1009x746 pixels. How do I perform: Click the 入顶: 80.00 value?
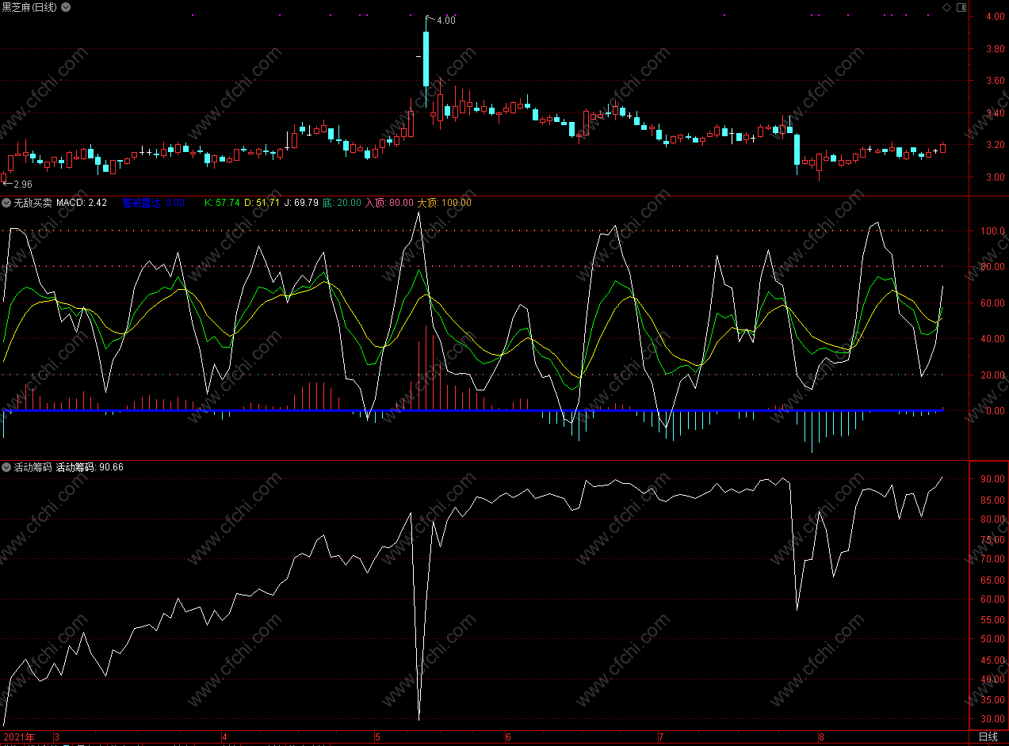coord(389,203)
